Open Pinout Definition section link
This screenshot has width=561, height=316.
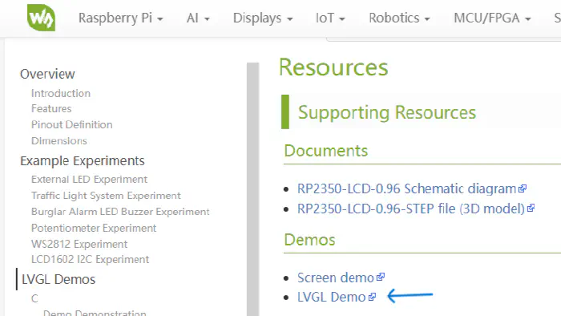click(x=71, y=124)
